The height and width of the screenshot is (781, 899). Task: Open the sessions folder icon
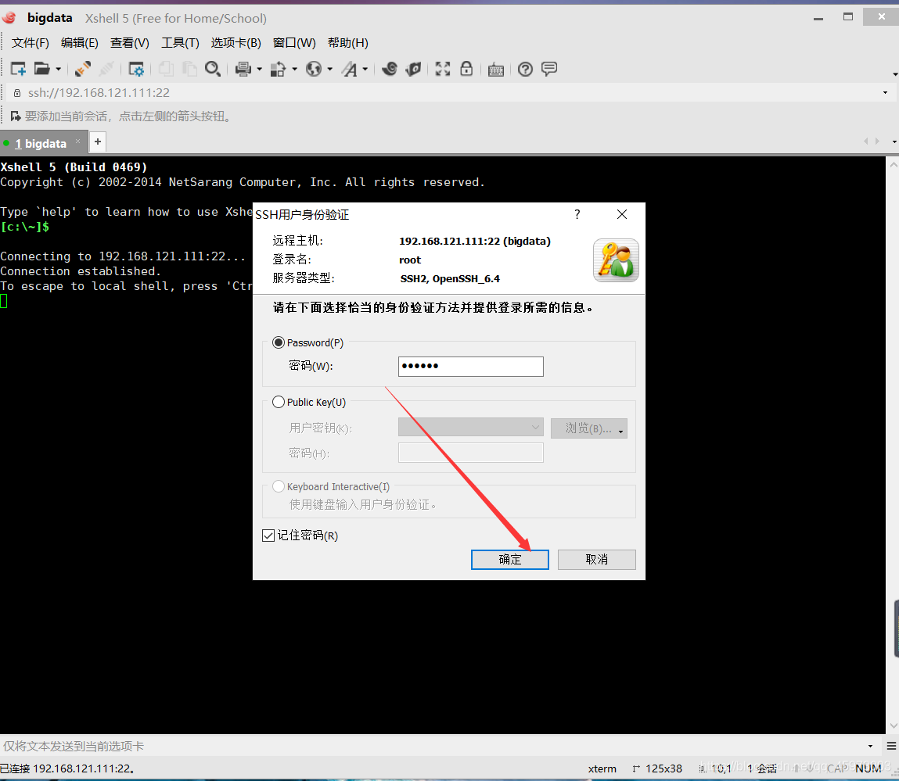click(41, 70)
